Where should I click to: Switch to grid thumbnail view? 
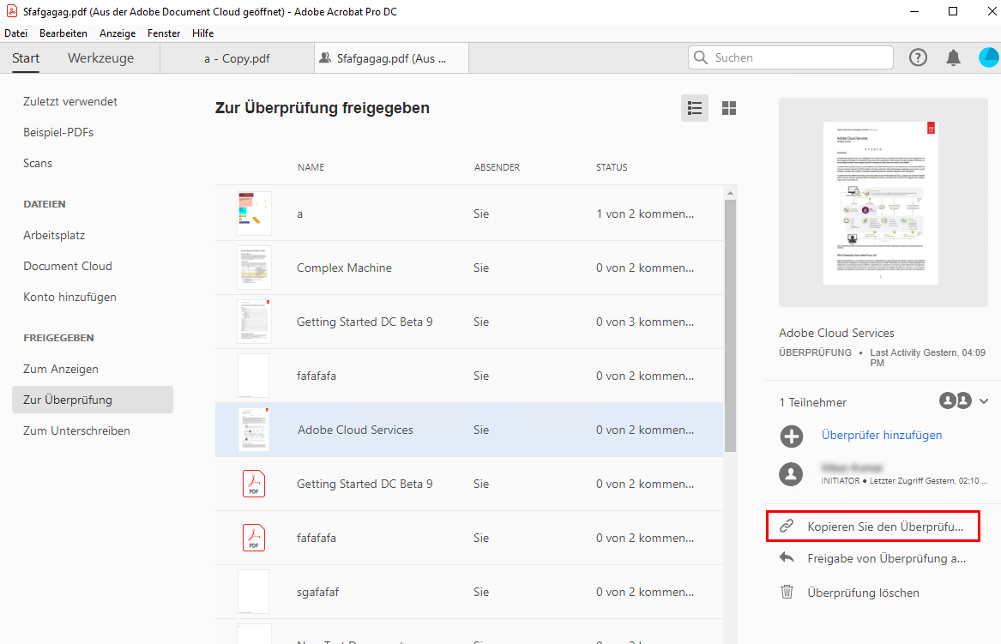pos(729,109)
